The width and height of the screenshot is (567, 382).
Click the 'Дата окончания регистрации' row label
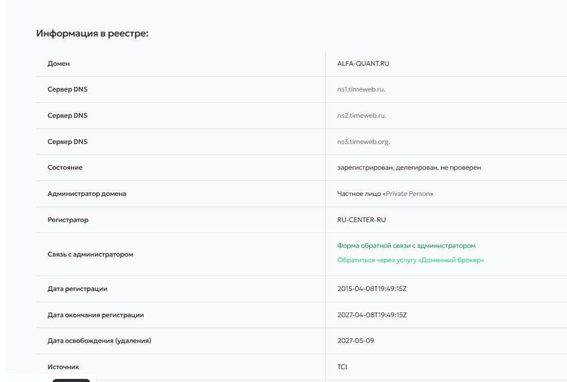[96, 315]
